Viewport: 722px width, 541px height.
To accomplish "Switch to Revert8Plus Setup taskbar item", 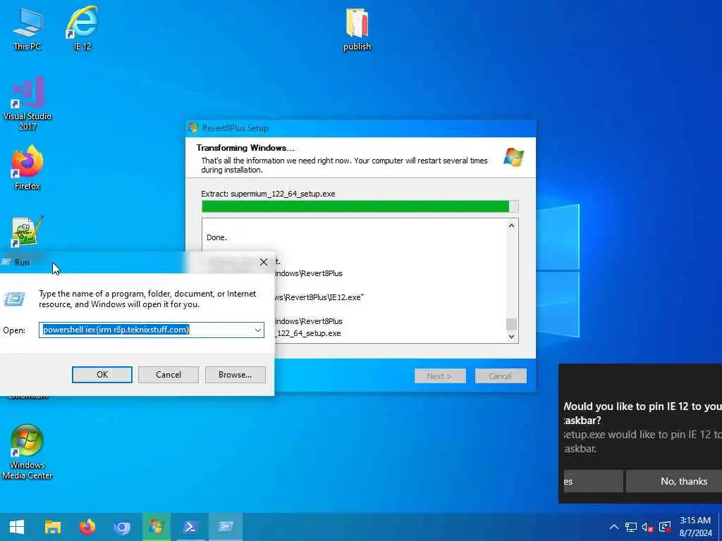I will (x=156, y=527).
